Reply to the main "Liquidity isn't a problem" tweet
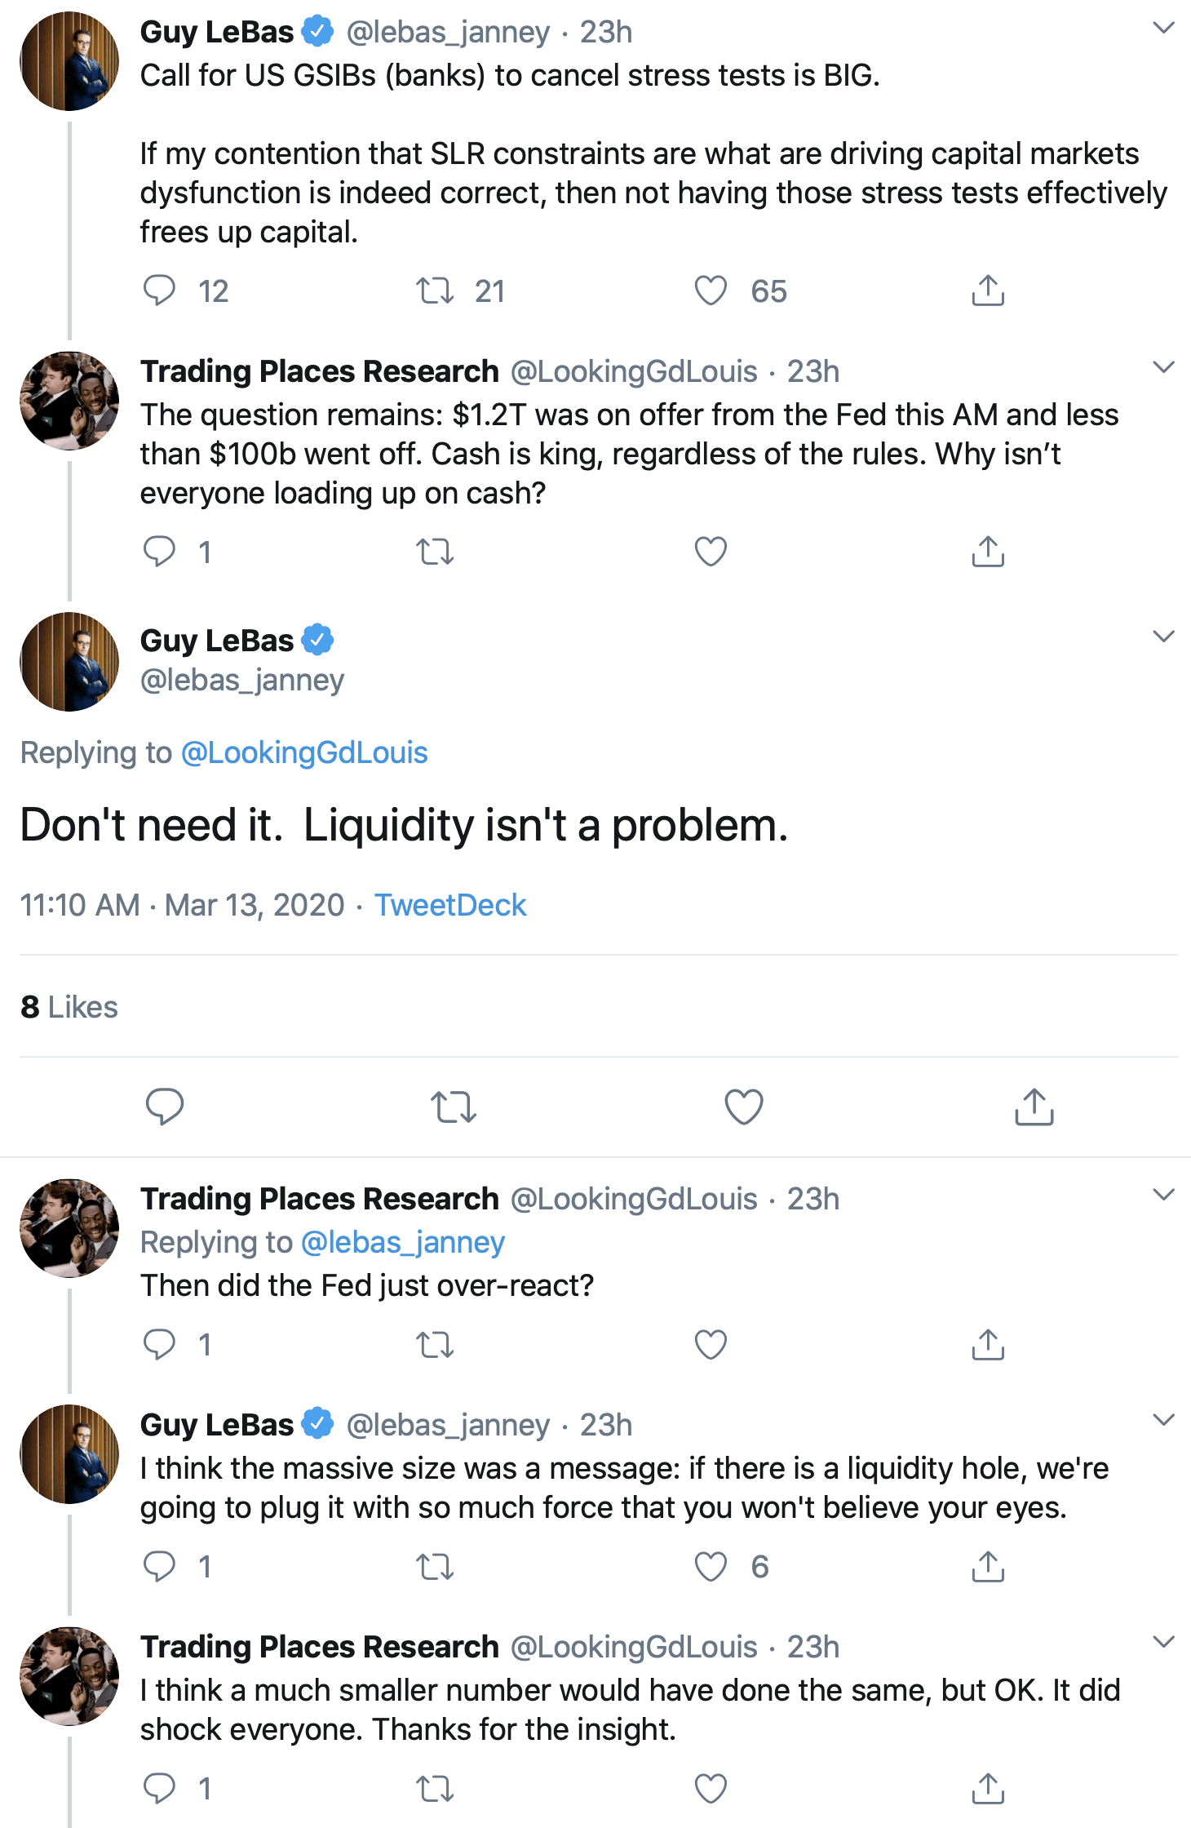Image resolution: width=1191 pixels, height=1828 pixels. point(164,1107)
